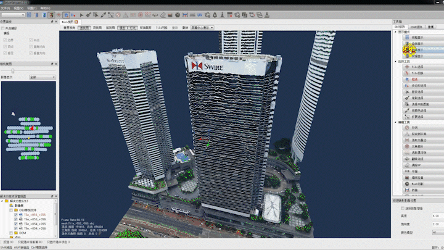The height and width of the screenshot is (250, 444).
Task: Click the brightness value field 4.00
Action: [438, 216]
